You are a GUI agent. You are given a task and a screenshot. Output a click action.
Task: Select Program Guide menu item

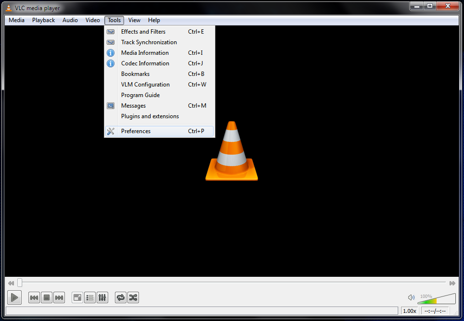point(160,95)
